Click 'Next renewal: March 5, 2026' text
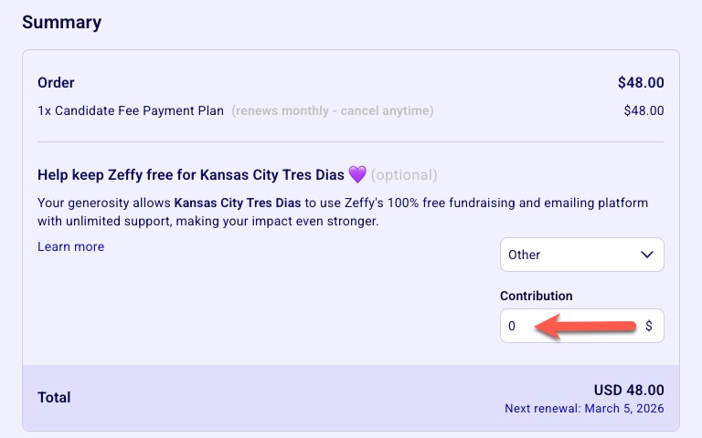Viewport: 702px width, 438px height. click(x=584, y=408)
